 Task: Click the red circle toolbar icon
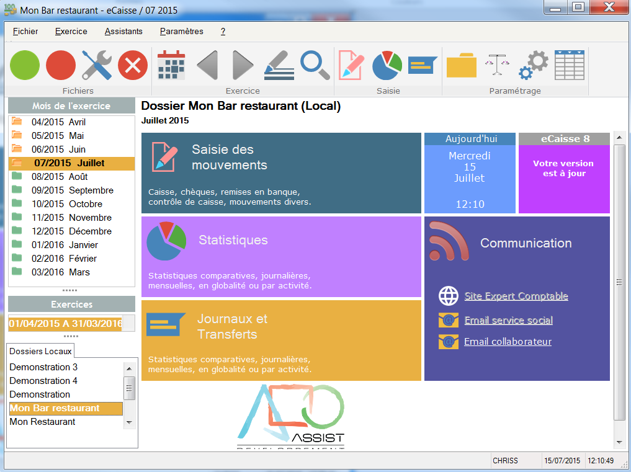(61, 65)
